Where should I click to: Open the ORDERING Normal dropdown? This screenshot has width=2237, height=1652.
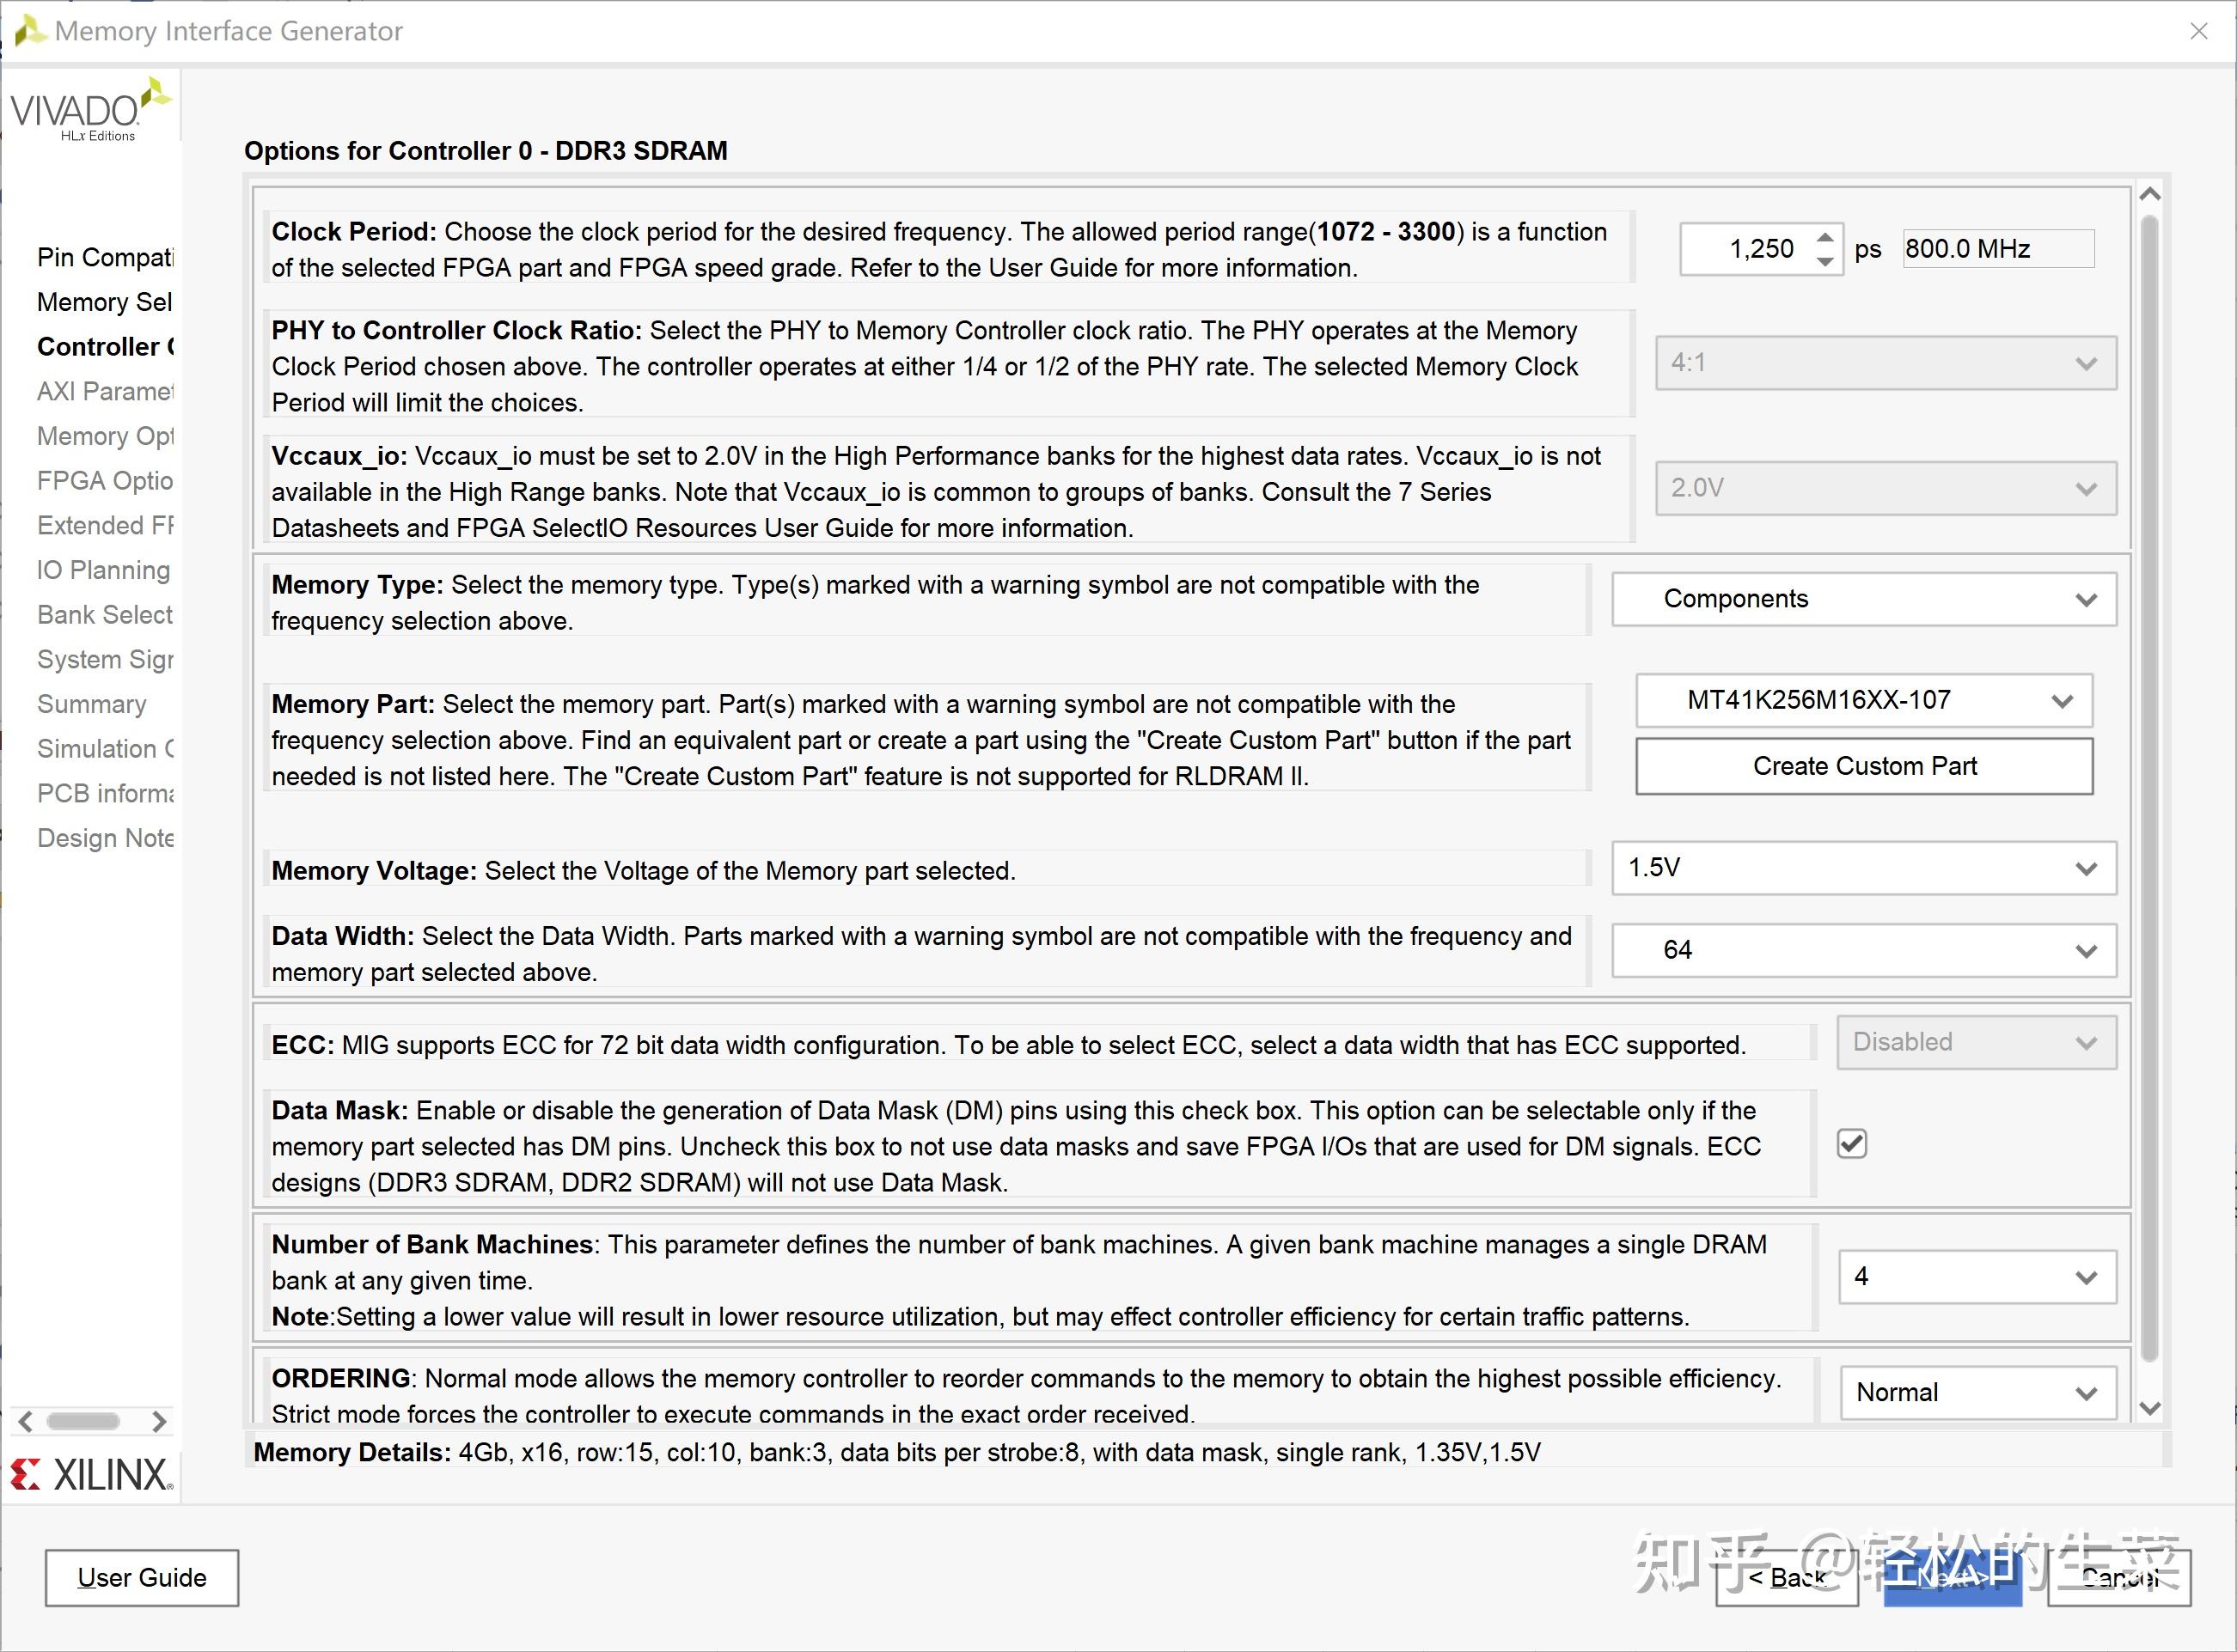pyautogui.click(x=1977, y=1393)
